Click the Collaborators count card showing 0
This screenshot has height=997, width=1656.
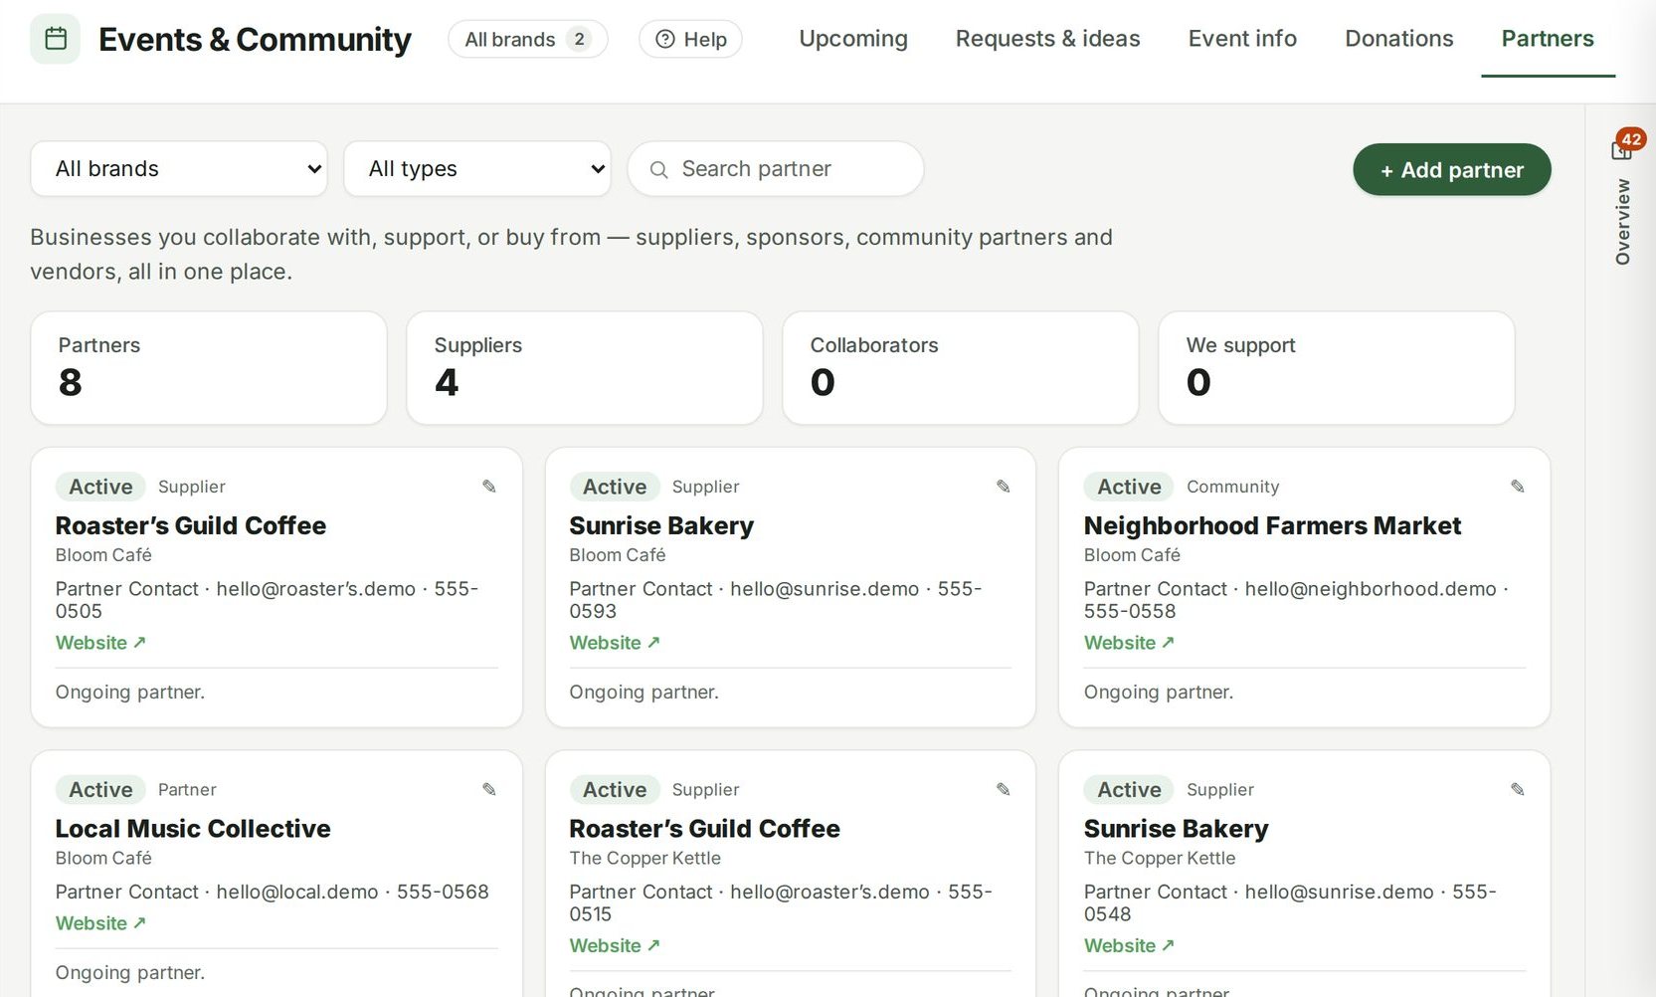tap(961, 368)
